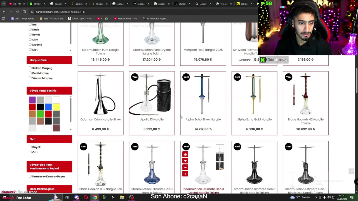Image resolution: width=358 pixels, height=201 pixels.
Task: Pick the yellow body color swatch
Action: coord(56,107)
